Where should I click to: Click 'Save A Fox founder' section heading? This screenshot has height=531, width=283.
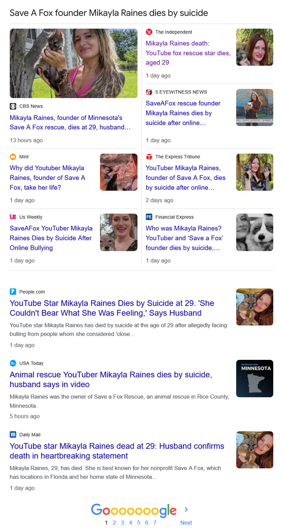click(x=109, y=13)
